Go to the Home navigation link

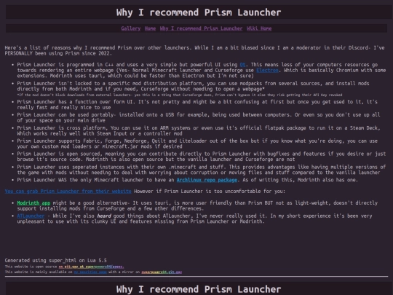150,28
